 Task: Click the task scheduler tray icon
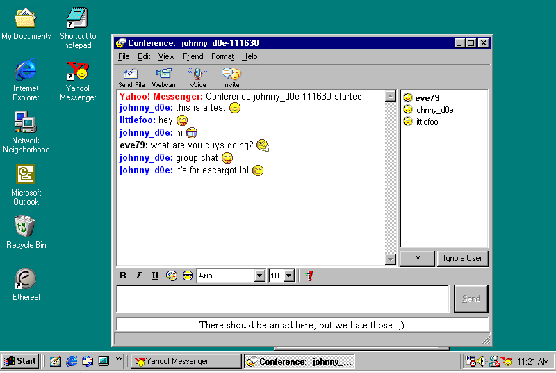pyautogui.click(x=471, y=361)
